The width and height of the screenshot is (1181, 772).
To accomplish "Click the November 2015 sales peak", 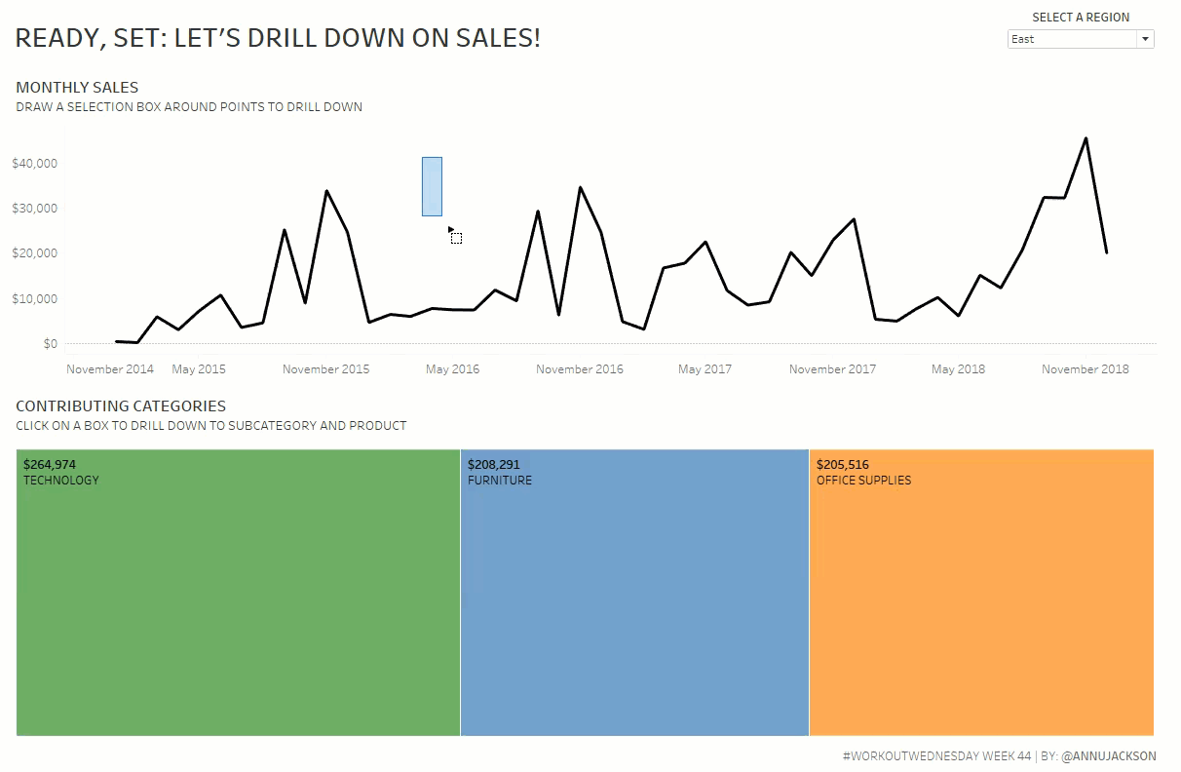I will (x=326, y=191).
